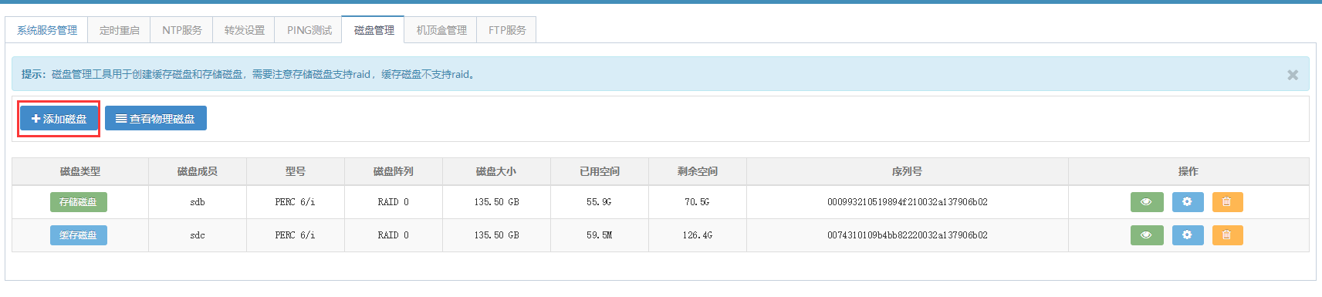The height and width of the screenshot is (297, 1322).
Task: Delete the sdc cache disk
Action: click(x=1227, y=235)
